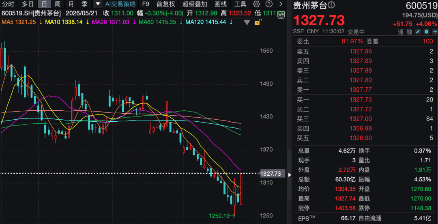Collapse indicators with the gray down triangle
This screenshot has height=224, width=438.
[247, 23]
